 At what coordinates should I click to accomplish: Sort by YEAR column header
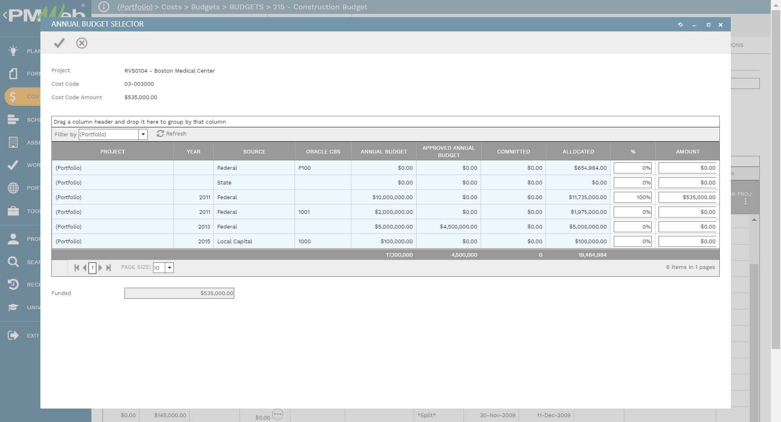(193, 151)
